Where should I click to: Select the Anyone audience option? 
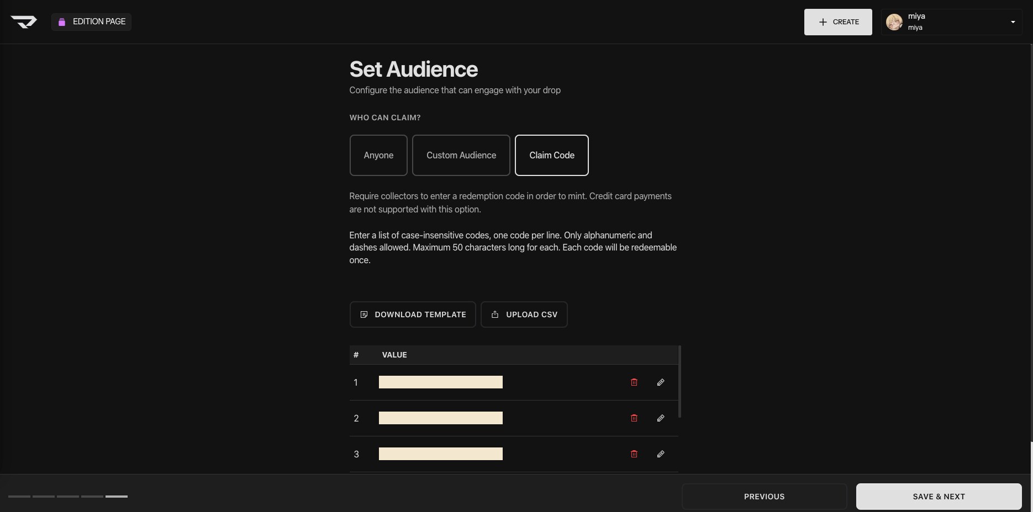point(378,156)
